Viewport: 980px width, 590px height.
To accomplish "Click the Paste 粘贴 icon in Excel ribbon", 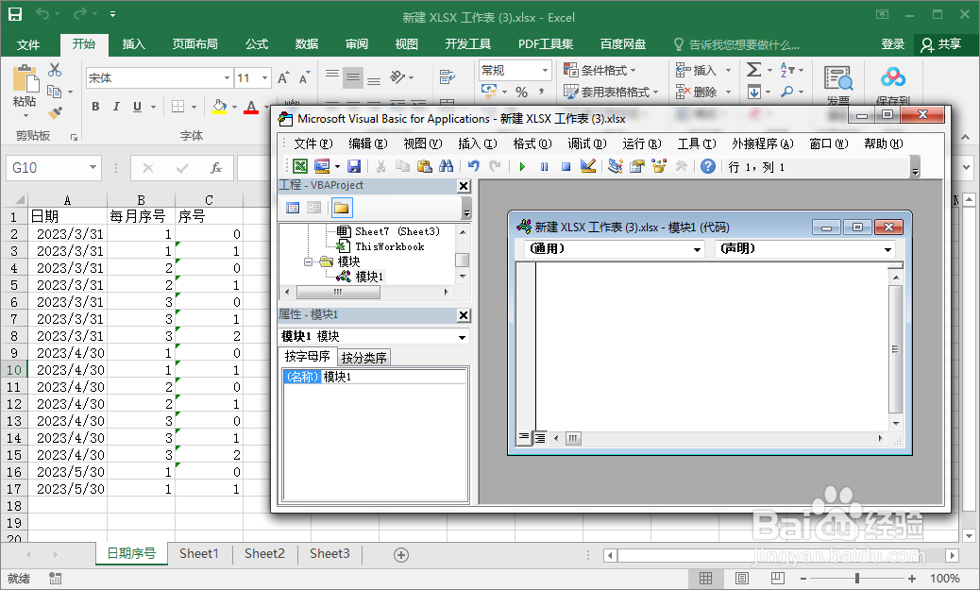I will 25,79.
